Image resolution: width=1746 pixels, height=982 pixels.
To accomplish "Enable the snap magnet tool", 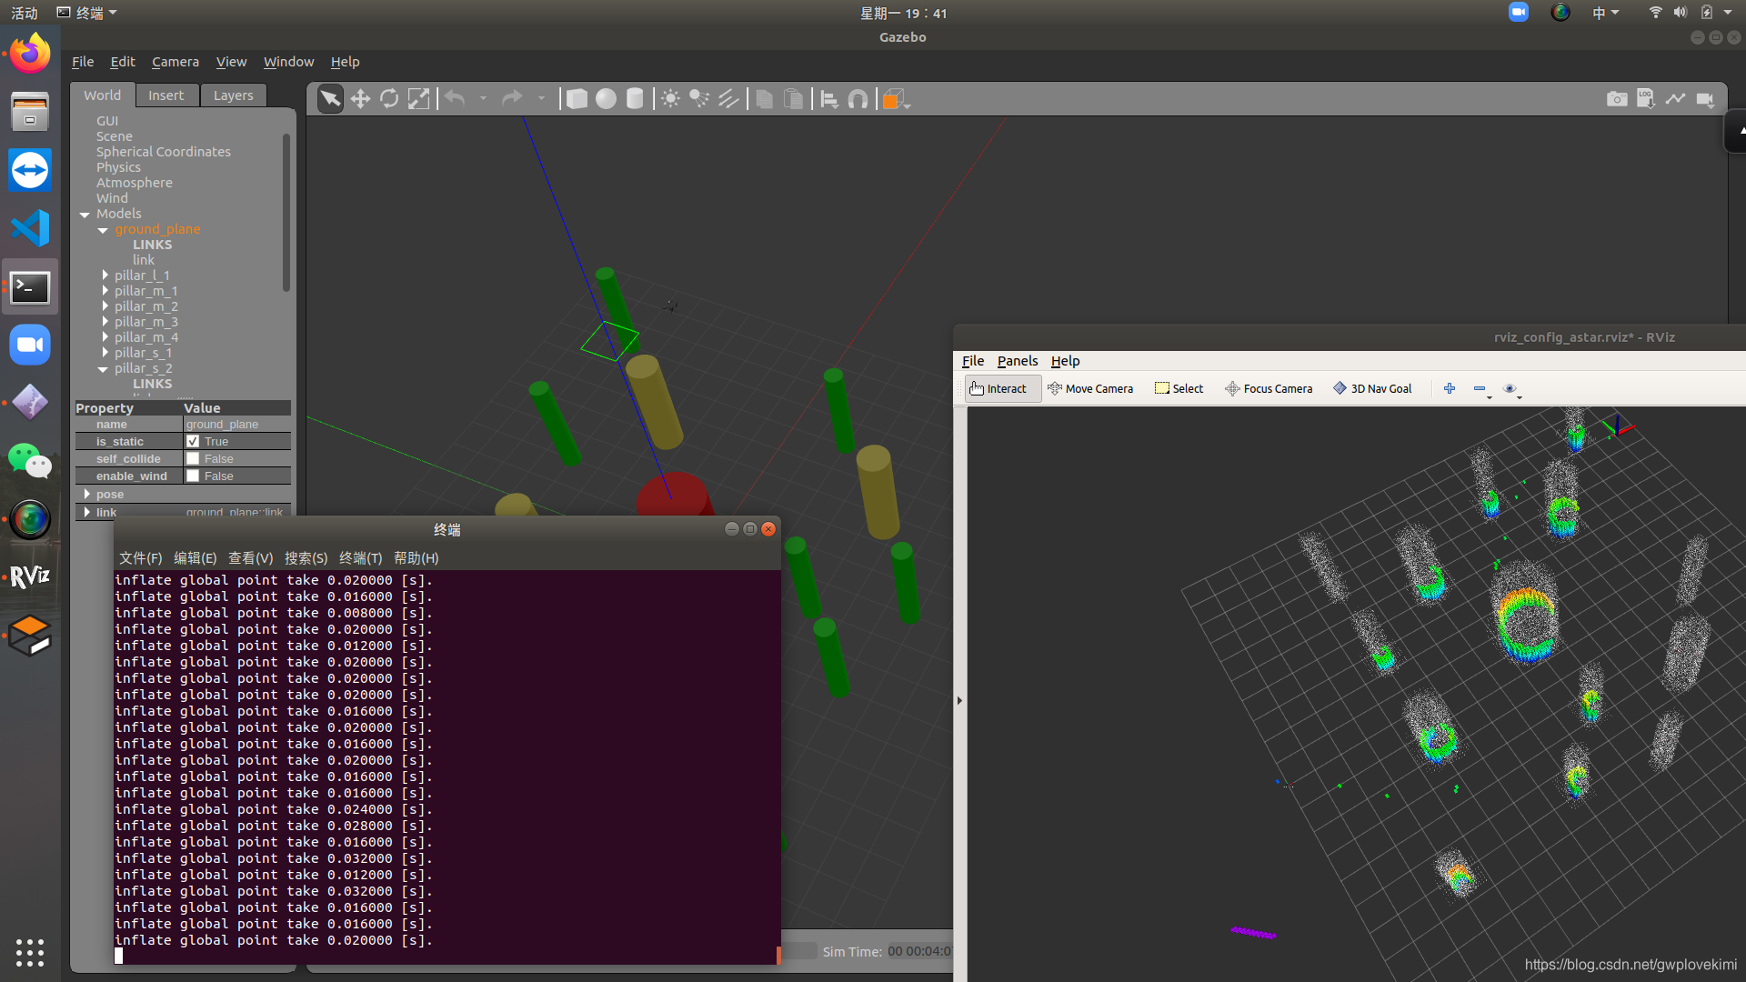I will pos(858,99).
